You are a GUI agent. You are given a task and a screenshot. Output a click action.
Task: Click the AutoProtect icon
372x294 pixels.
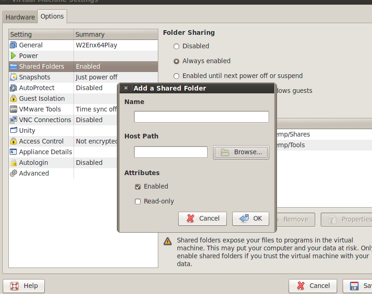tap(14, 88)
